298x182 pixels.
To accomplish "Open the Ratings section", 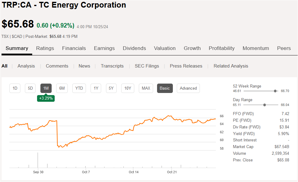I will click(x=45, y=48).
